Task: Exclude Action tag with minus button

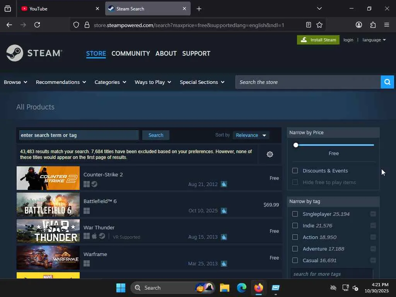Action: [x=373, y=237]
